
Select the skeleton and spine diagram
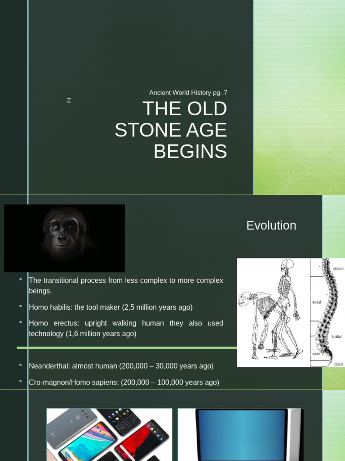click(x=291, y=312)
